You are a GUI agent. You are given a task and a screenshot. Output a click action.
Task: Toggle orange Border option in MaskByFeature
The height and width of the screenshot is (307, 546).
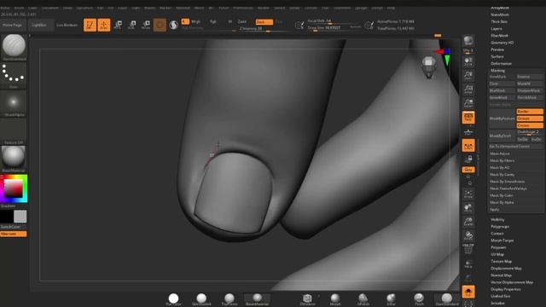point(530,112)
